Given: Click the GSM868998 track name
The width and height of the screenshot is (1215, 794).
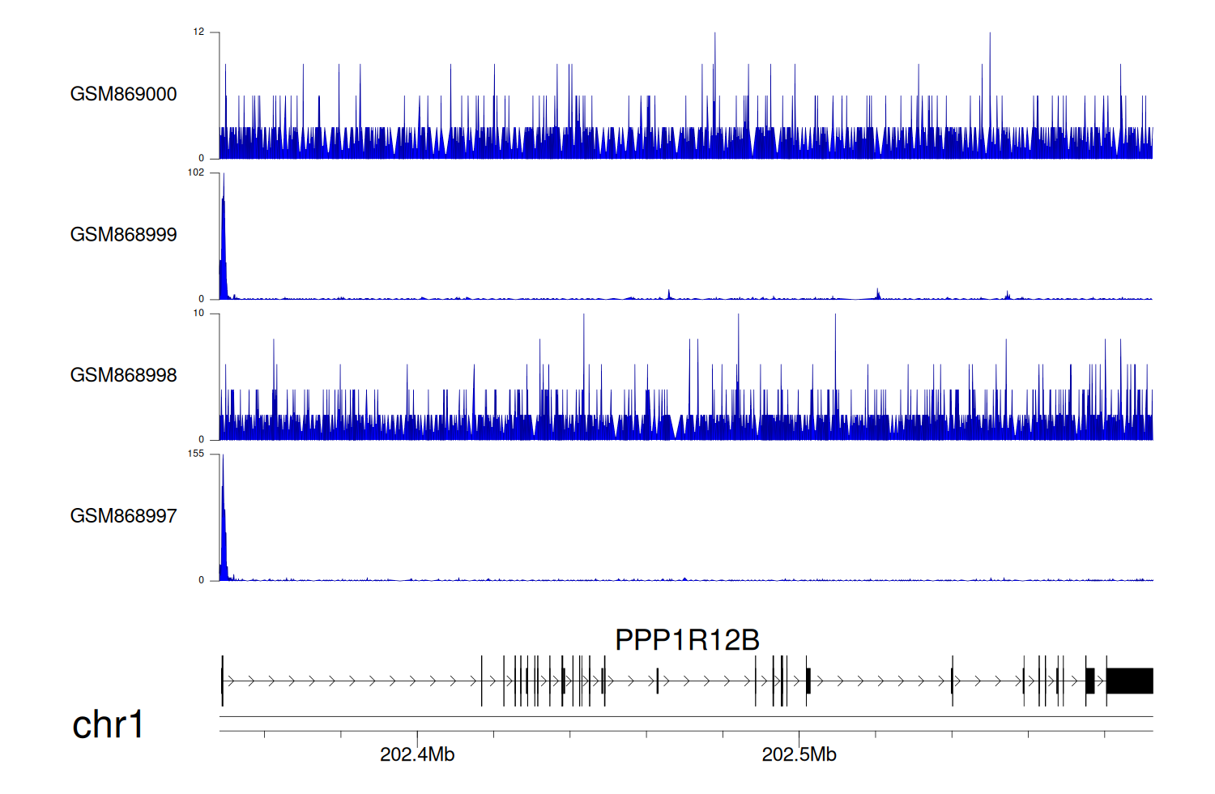Looking at the screenshot, I should tap(123, 375).
